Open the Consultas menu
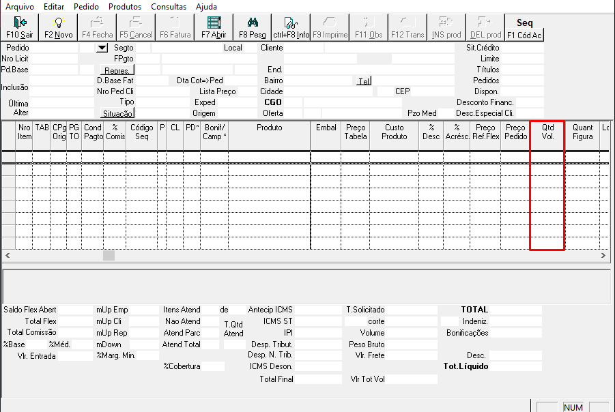This screenshot has width=615, height=412. point(169,7)
